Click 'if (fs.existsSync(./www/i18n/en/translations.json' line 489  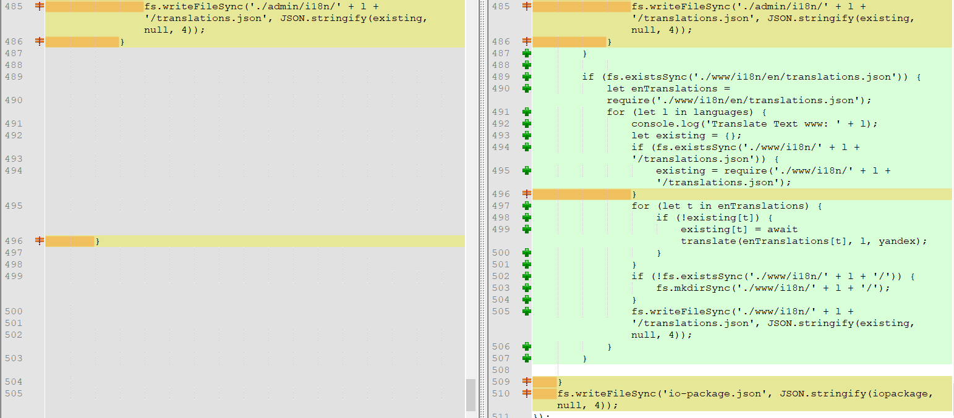(x=751, y=77)
